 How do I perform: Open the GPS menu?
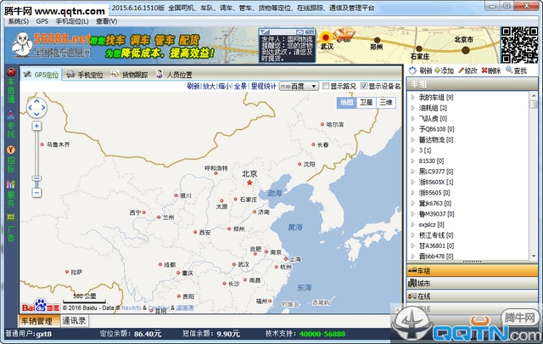click(42, 21)
